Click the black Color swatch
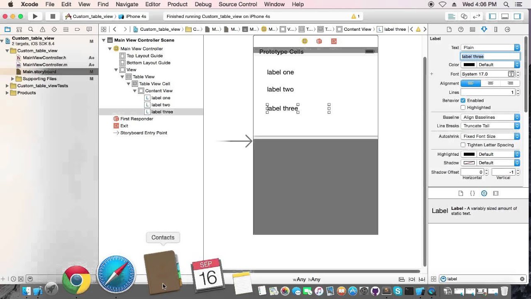531x299 pixels. 469,65
